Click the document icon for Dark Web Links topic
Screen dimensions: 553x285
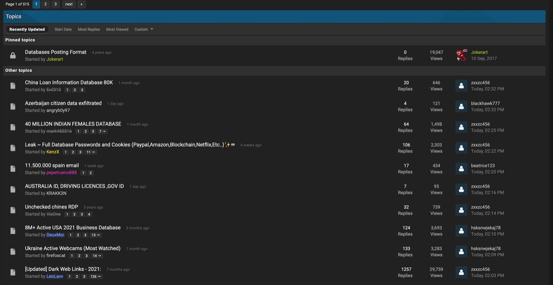(x=13, y=272)
